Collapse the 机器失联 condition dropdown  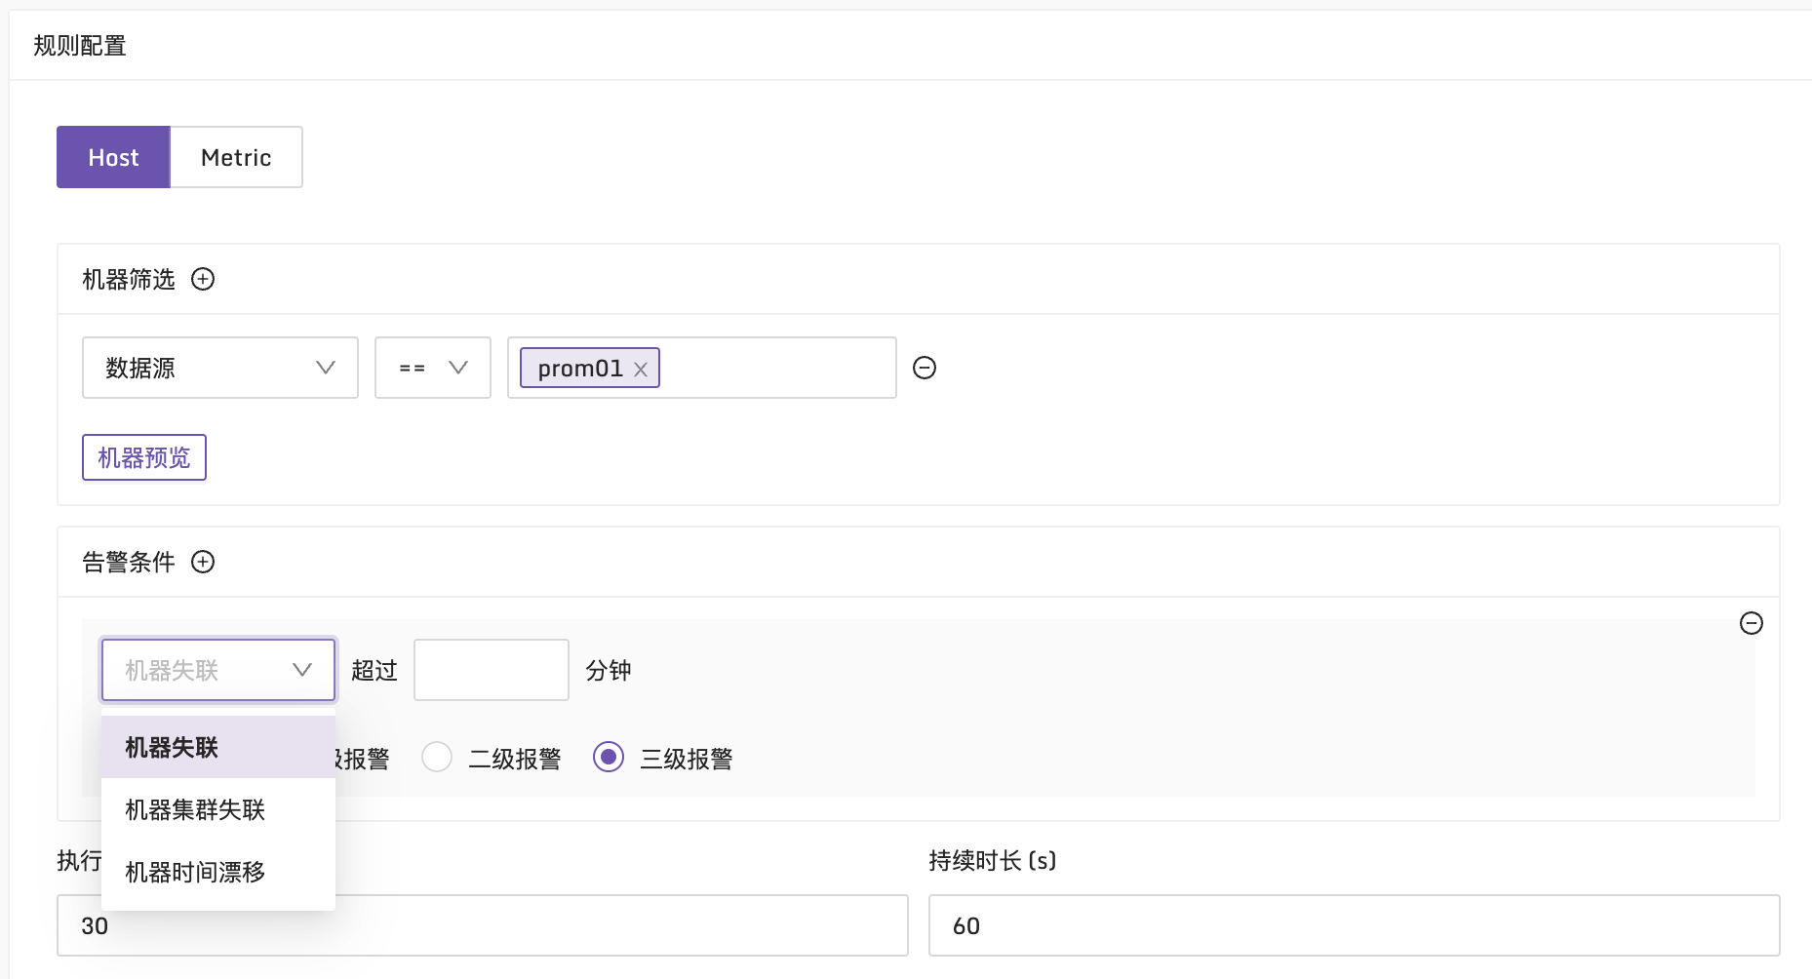point(218,670)
